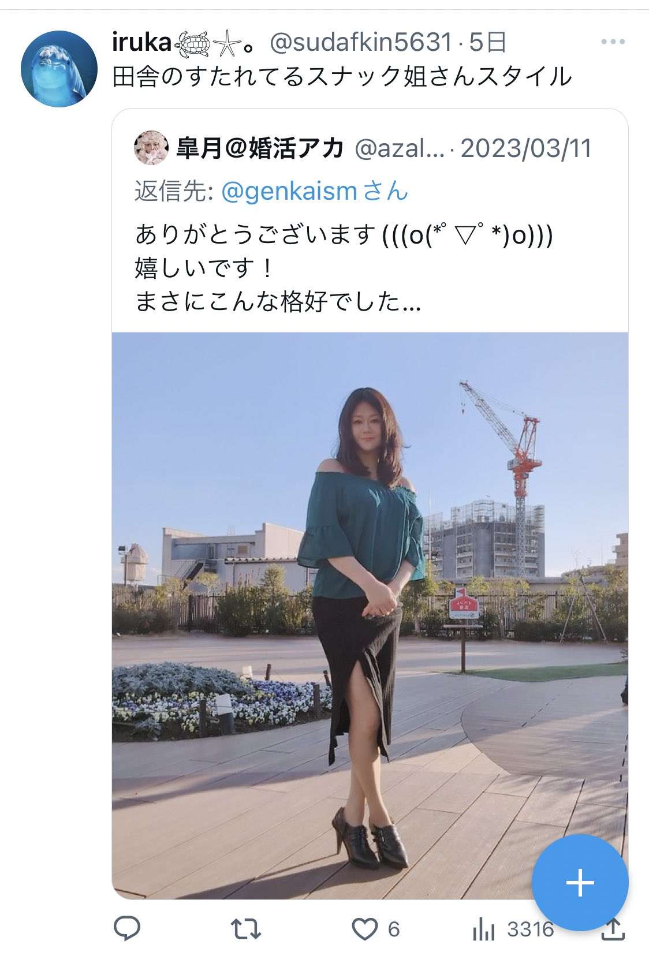This screenshot has width=649, height=956.
Task: Tap the share upload icon
Action: pos(613,928)
